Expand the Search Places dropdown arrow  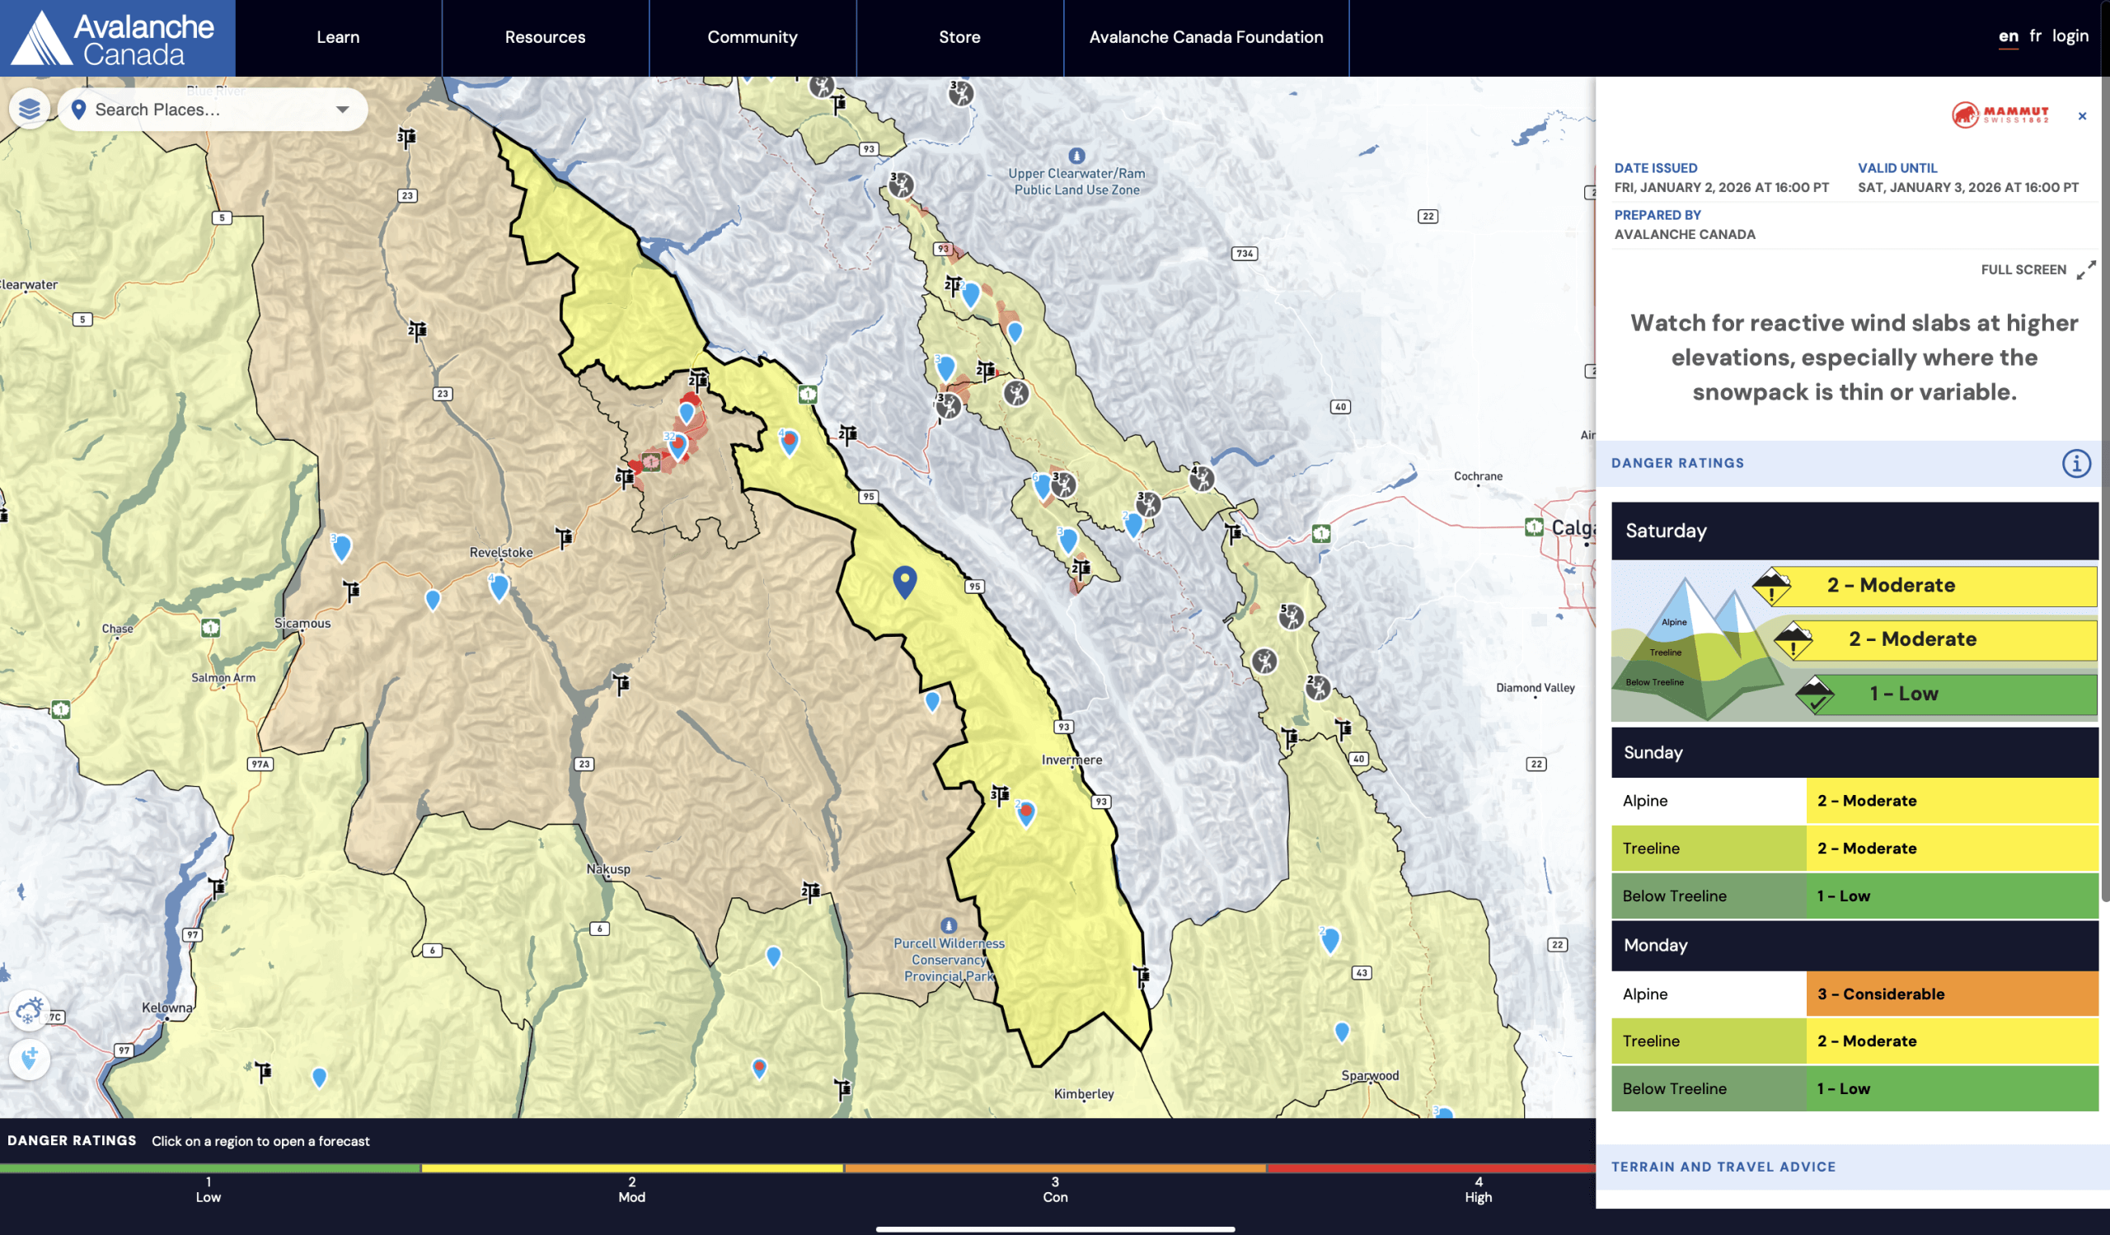pyautogui.click(x=342, y=110)
